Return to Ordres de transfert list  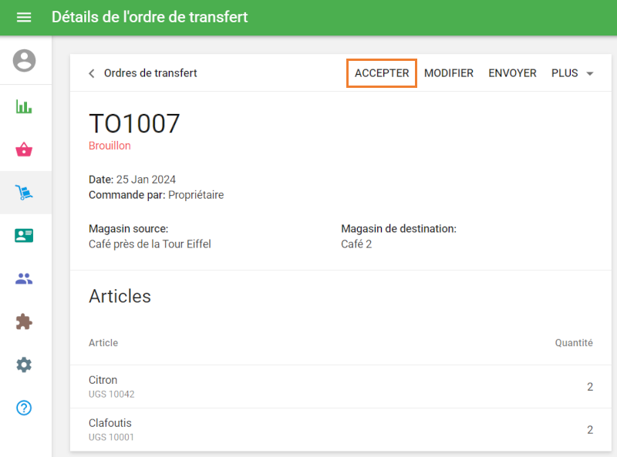(150, 73)
